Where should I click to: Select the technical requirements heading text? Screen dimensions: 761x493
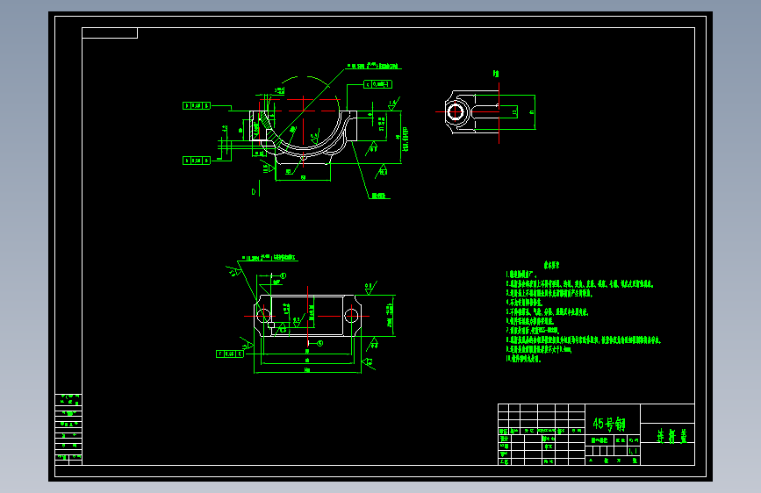[x=551, y=265]
